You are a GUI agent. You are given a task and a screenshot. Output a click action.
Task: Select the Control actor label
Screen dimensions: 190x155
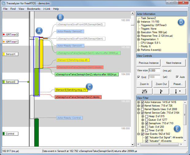(x=10, y=134)
